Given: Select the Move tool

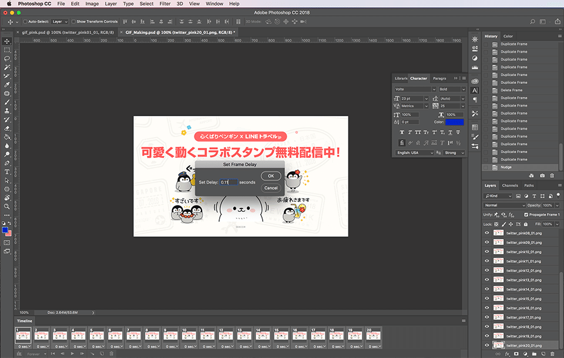Looking at the screenshot, I should click(x=7, y=41).
